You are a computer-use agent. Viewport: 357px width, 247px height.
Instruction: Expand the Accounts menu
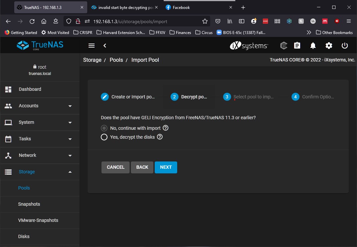click(40, 106)
